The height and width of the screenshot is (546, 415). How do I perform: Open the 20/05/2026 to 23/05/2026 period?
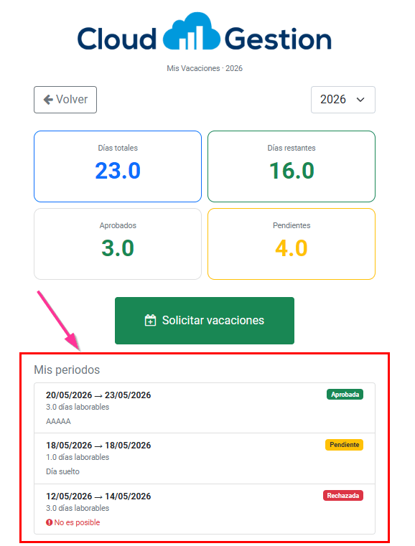205,408
